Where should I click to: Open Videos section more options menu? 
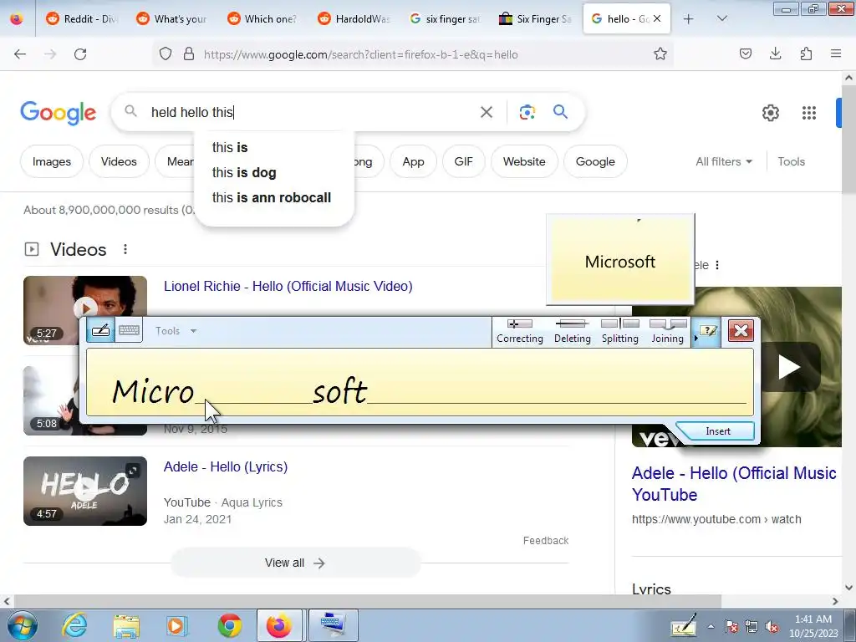point(125,249)
